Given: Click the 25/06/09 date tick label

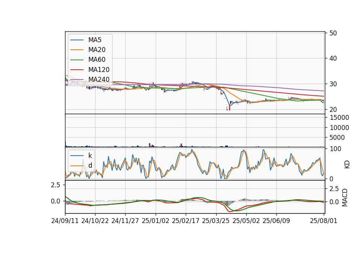Looking at the screenshot, I should 276,221.
